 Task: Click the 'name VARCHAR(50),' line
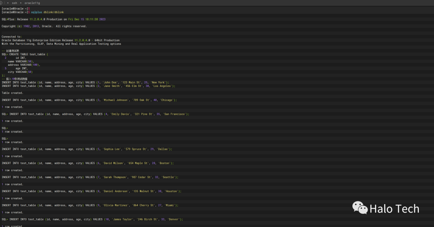[x=21, y=62]
